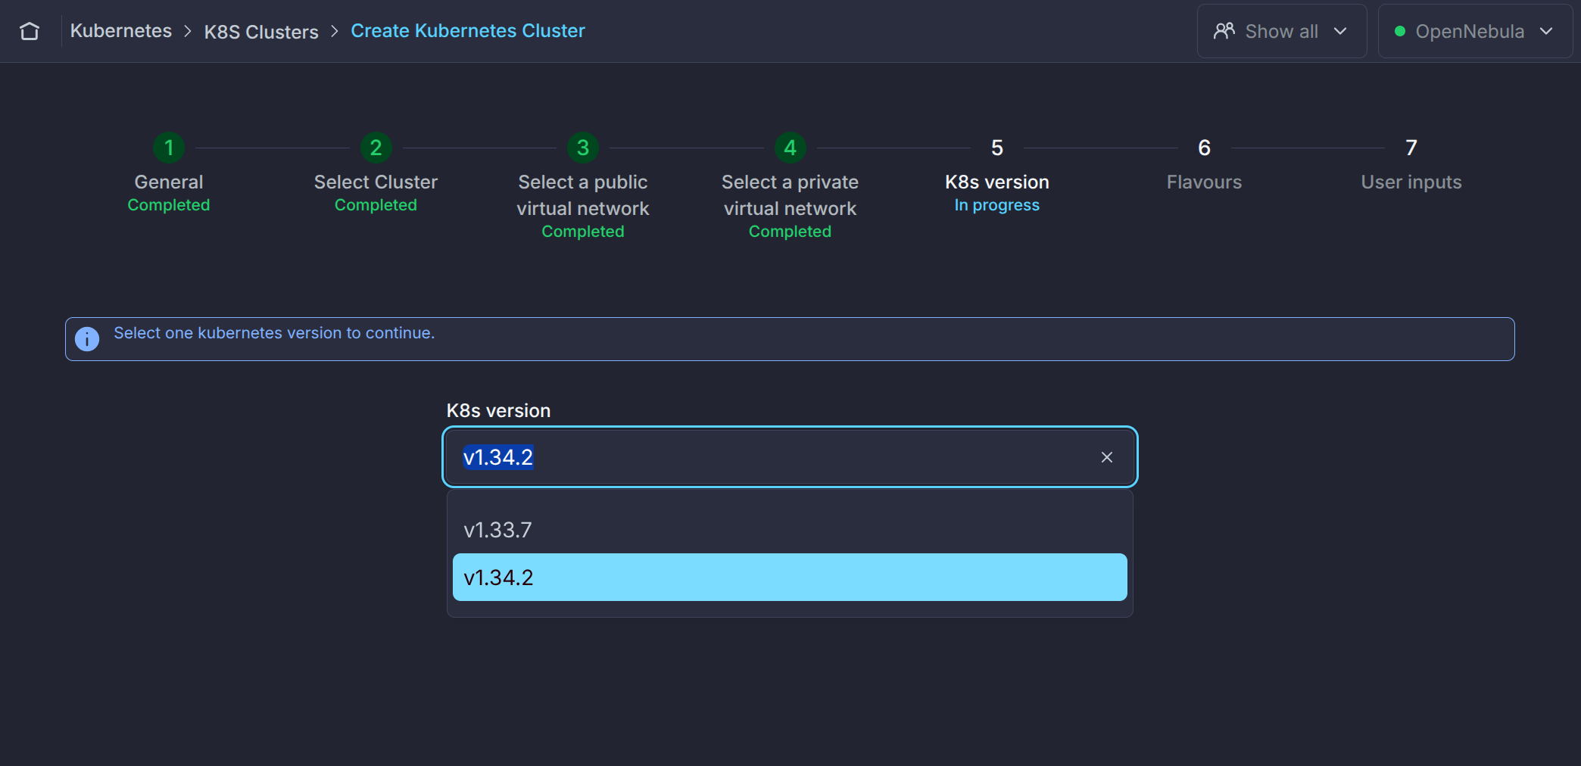Go to step 2 Select Cluster
Screen dimensions: 1581x766
(376, 148)
